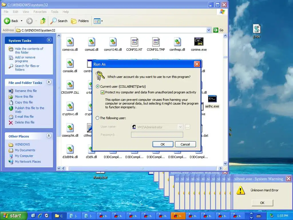Viewport: 293px width, 220px height.
Task: Uncheck Protect my computer checkbox
Action: [102, 92]
